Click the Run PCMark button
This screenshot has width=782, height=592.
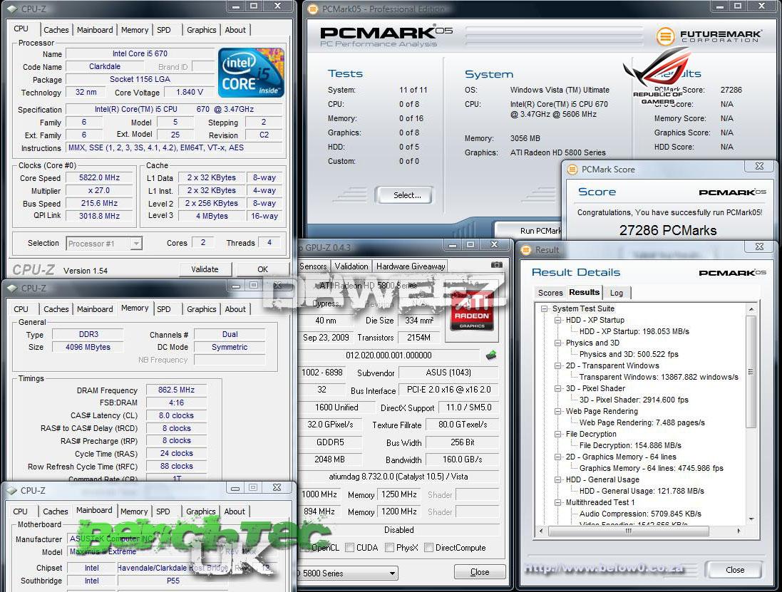(x=530, y=231)
